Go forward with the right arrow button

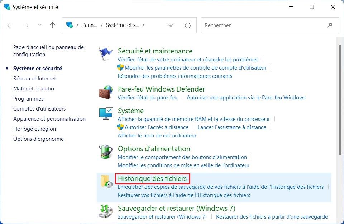pyautogui.click(x=26, y=25)
